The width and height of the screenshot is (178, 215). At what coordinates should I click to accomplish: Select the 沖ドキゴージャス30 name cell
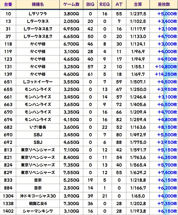point(38,196)
